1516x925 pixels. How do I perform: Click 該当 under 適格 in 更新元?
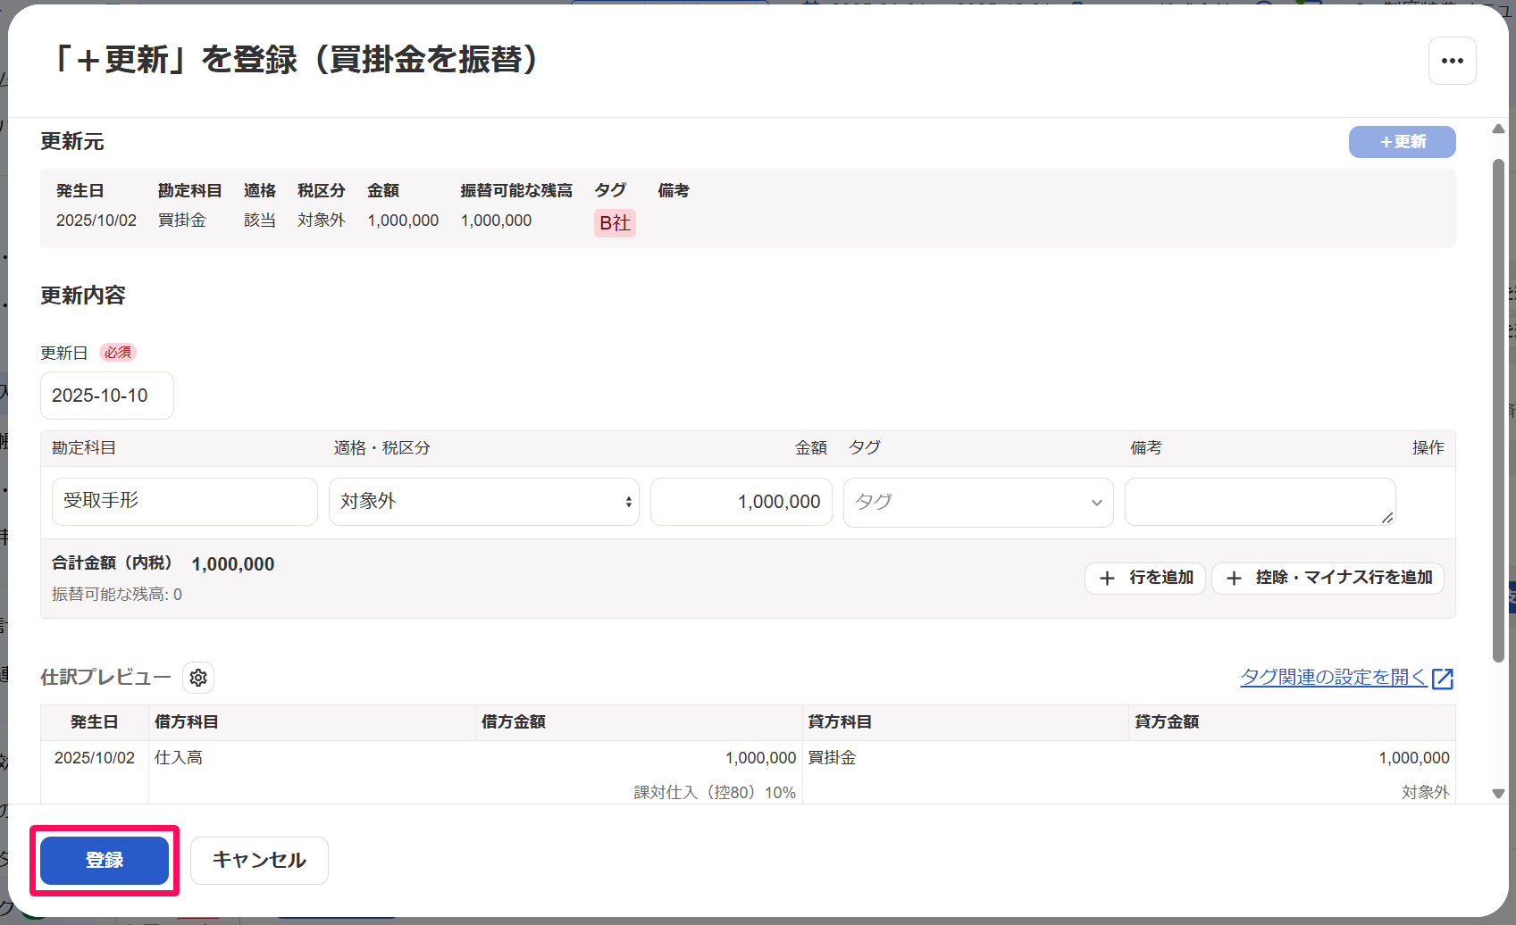point(260,221)
